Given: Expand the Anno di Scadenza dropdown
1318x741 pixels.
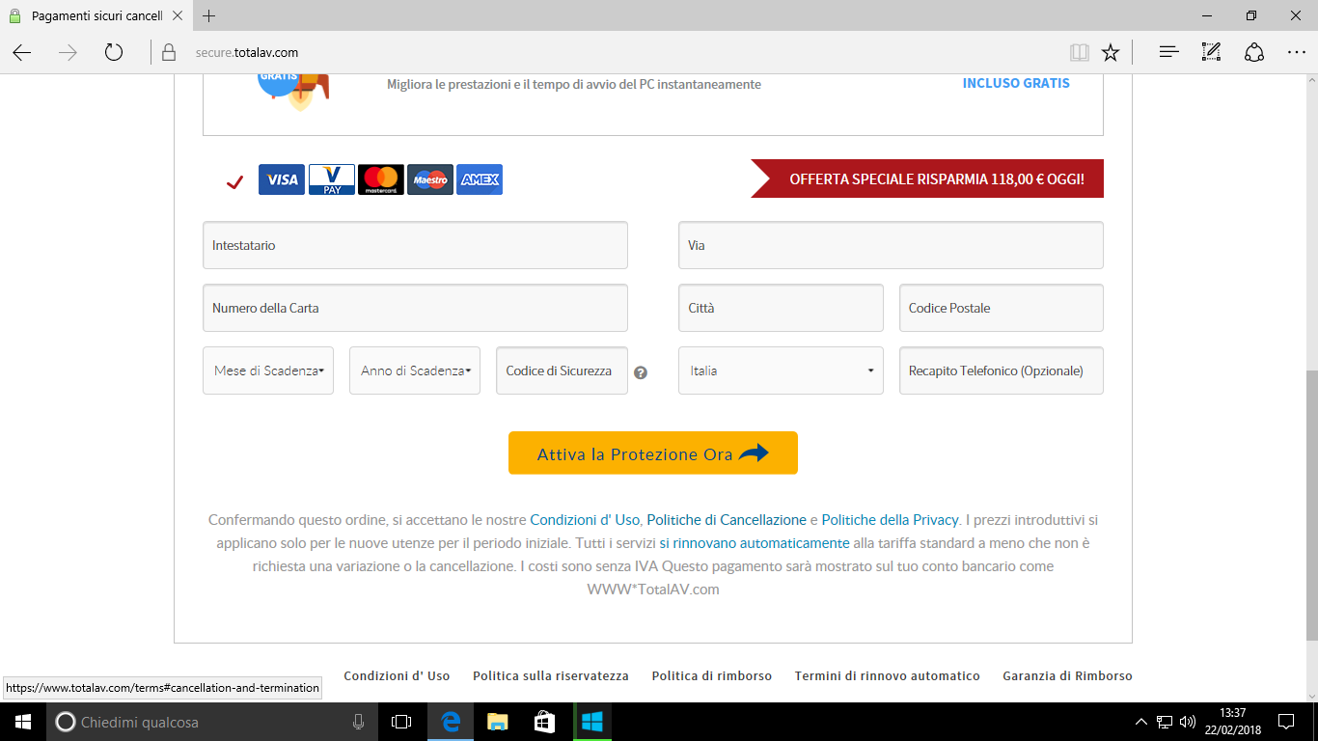Looking at the screenshot, I should (x=414, y=370).
